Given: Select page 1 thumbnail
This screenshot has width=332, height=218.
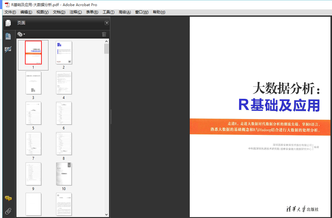Looking at the screenshot, I should pos(33,53).
